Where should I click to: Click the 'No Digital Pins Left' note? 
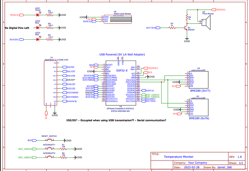pos(17,28)
